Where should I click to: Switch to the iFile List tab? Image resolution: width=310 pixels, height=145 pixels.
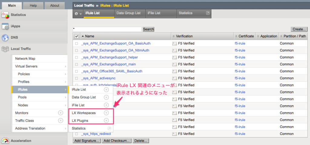tap(161, 13)
